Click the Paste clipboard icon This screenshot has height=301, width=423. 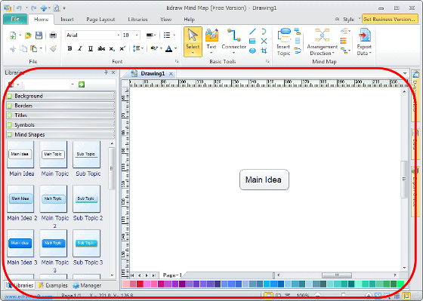[34, 48]
